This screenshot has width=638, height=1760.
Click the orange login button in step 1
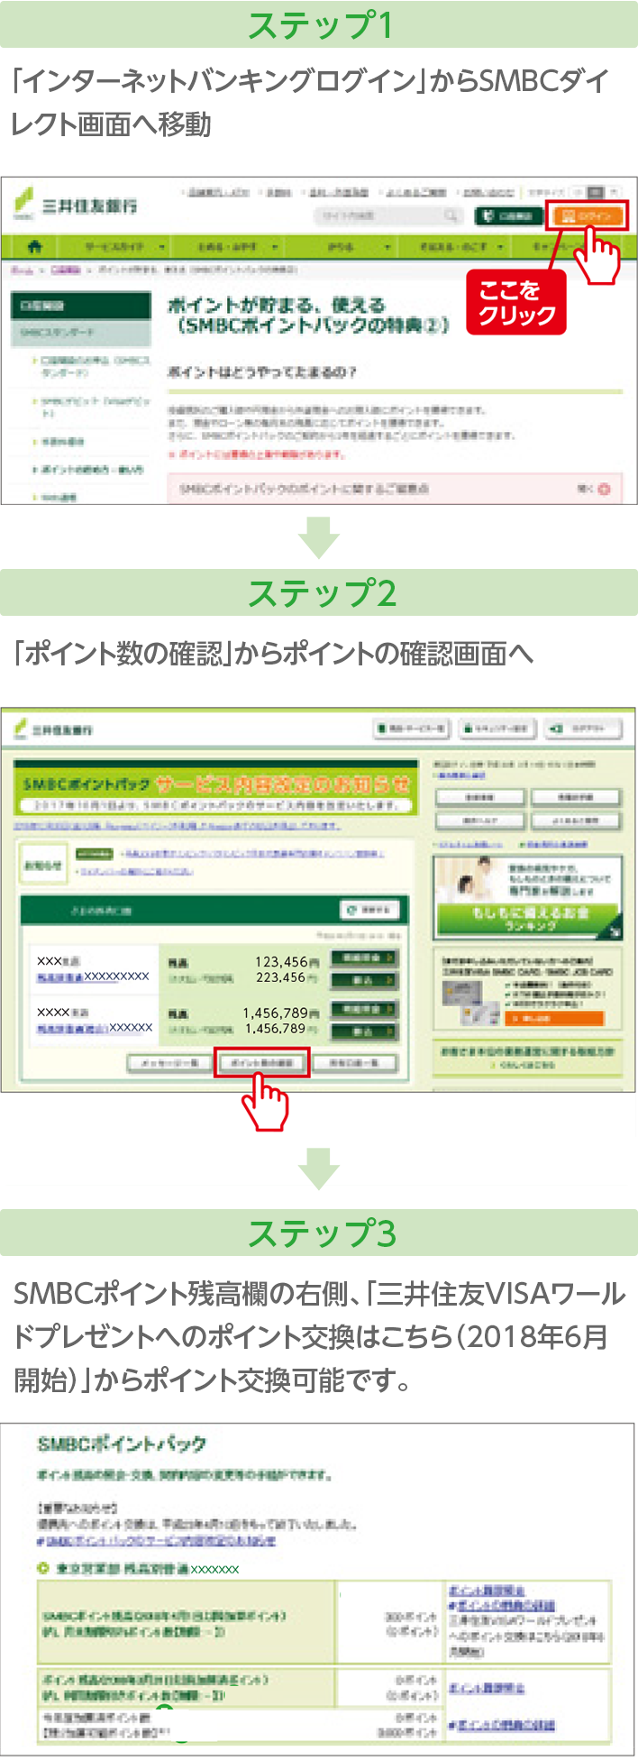coord(588,216)
